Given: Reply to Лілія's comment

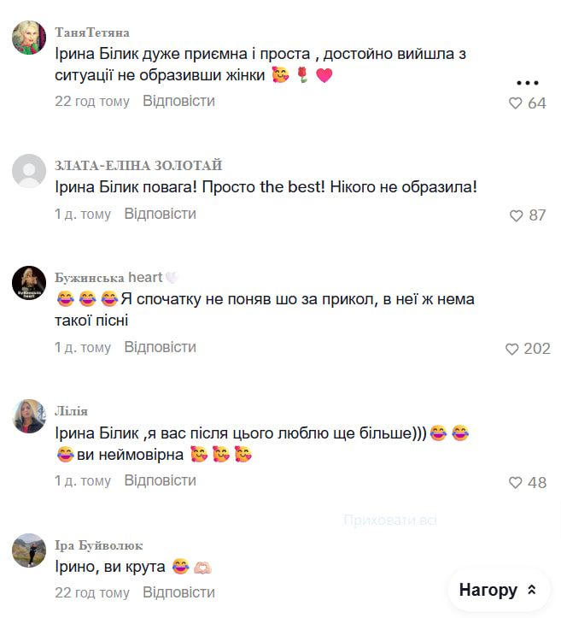Looking at the screenshot, I should tap(161, 480).
